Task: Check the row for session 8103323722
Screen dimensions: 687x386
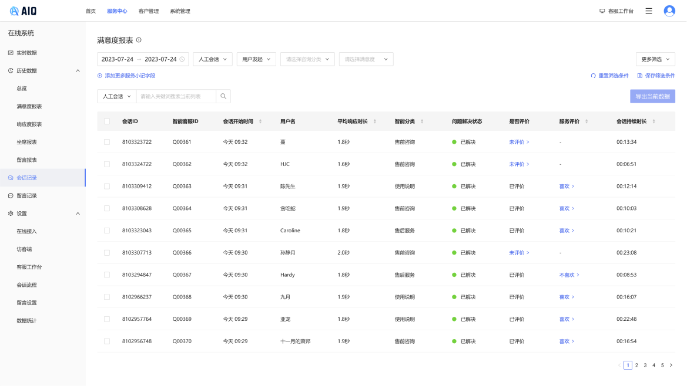Action: [x=107, y=142]
